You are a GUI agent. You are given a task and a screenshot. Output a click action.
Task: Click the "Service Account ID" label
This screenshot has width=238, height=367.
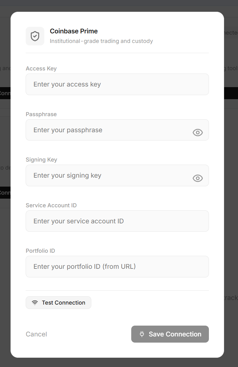pyautogui.click(x=51, y=205)
